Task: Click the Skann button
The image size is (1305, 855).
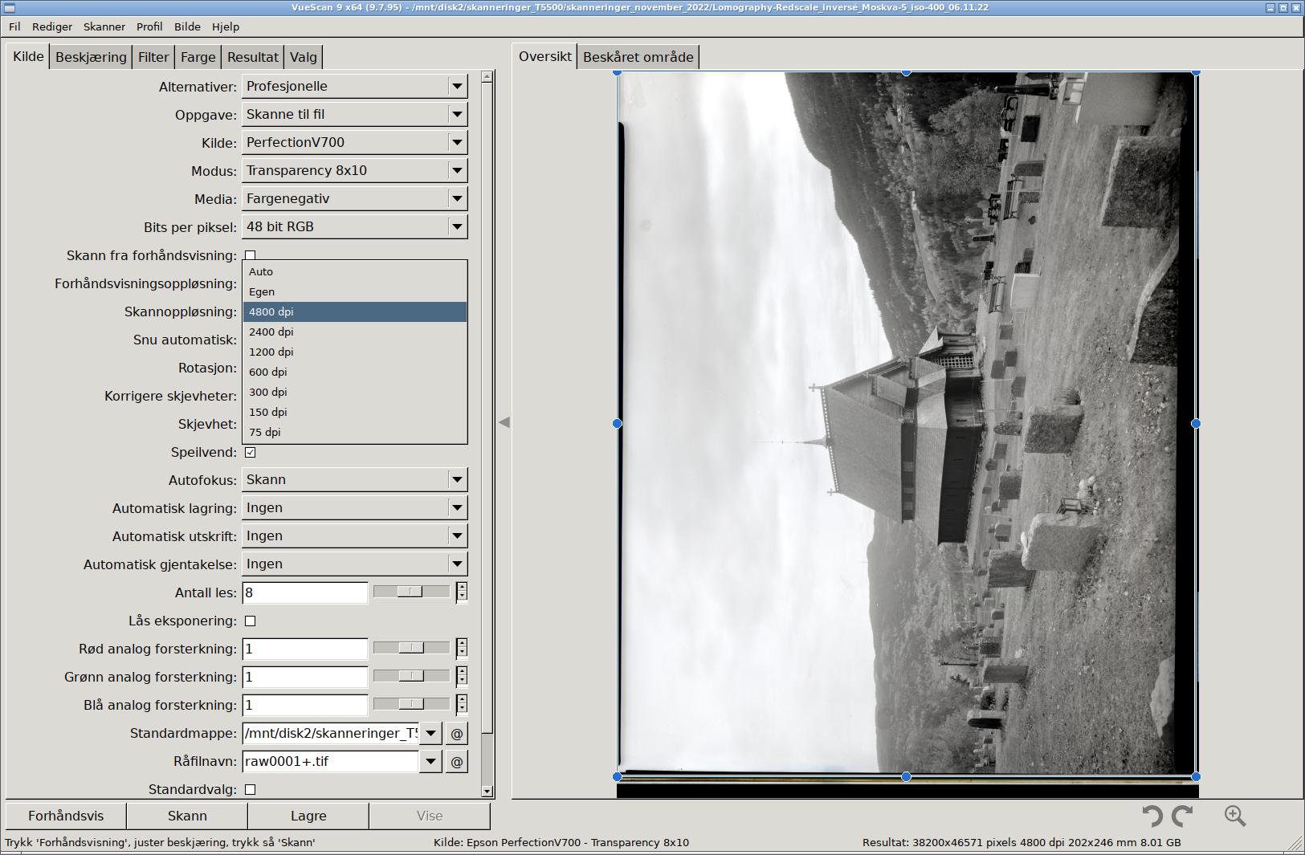Action: [x=187, y=816]
